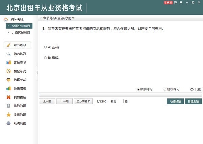Switch to 随机练习 mode
This screenshot has height=144, width=203.
point(165,89)
